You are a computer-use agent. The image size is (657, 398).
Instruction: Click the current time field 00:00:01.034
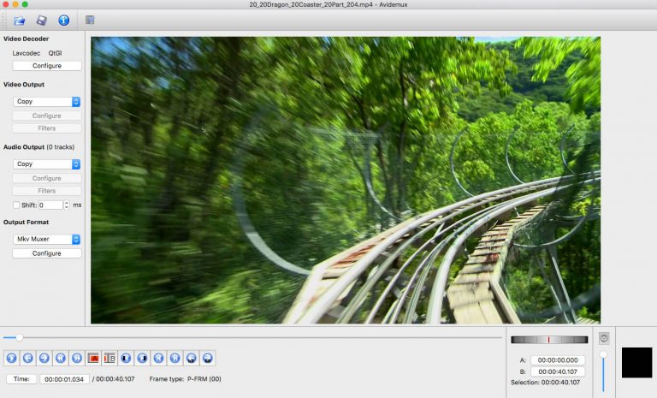coord(64,379)
